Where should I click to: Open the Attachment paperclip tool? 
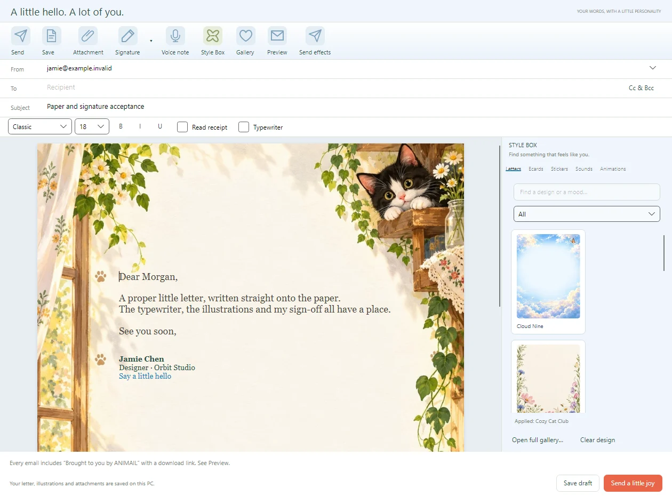[88, 36]
